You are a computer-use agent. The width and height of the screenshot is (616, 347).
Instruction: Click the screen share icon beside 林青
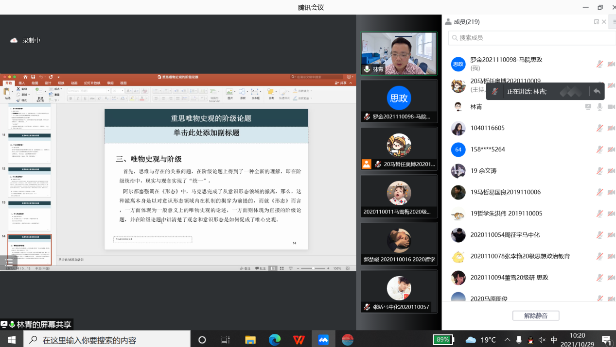pyautogui.click(x=588, y=107)
